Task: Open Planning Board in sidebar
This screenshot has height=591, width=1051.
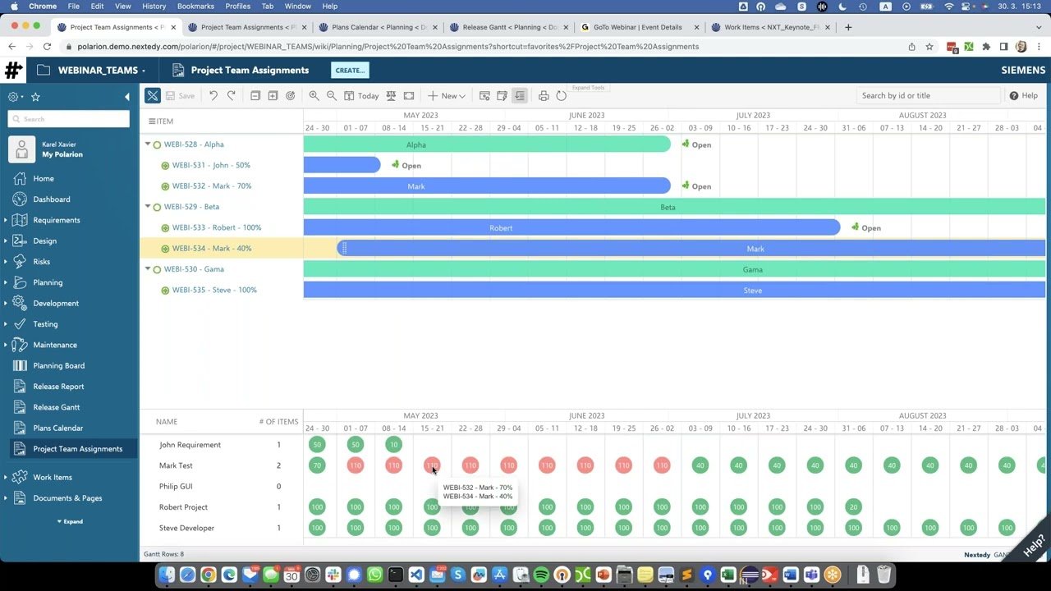Action: [x=58, y=366]
